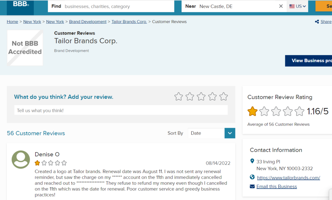Viewport: 332px width, 200px height.
Task: Click the gold star in Customer Review Rating
Action: tap(252, 111)
